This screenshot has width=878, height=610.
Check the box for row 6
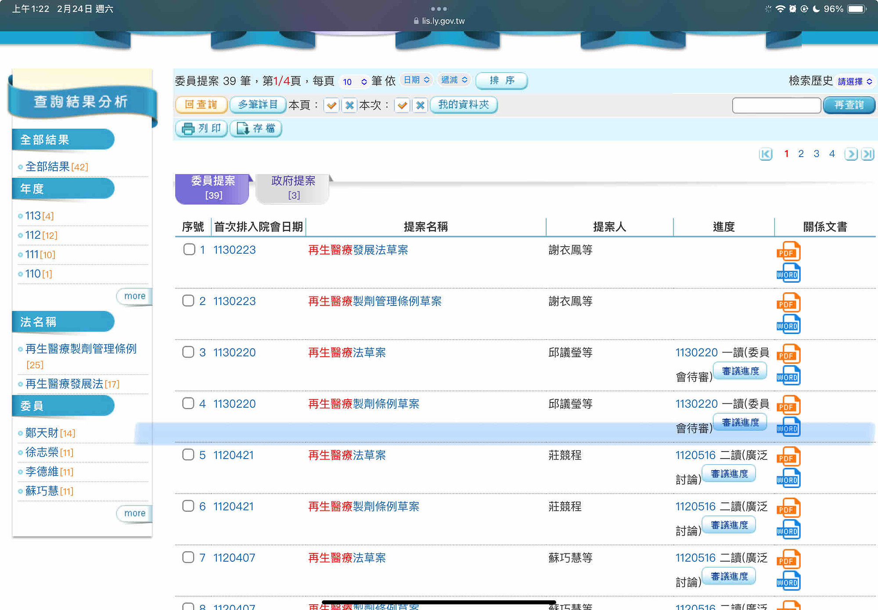click(188, 506)
